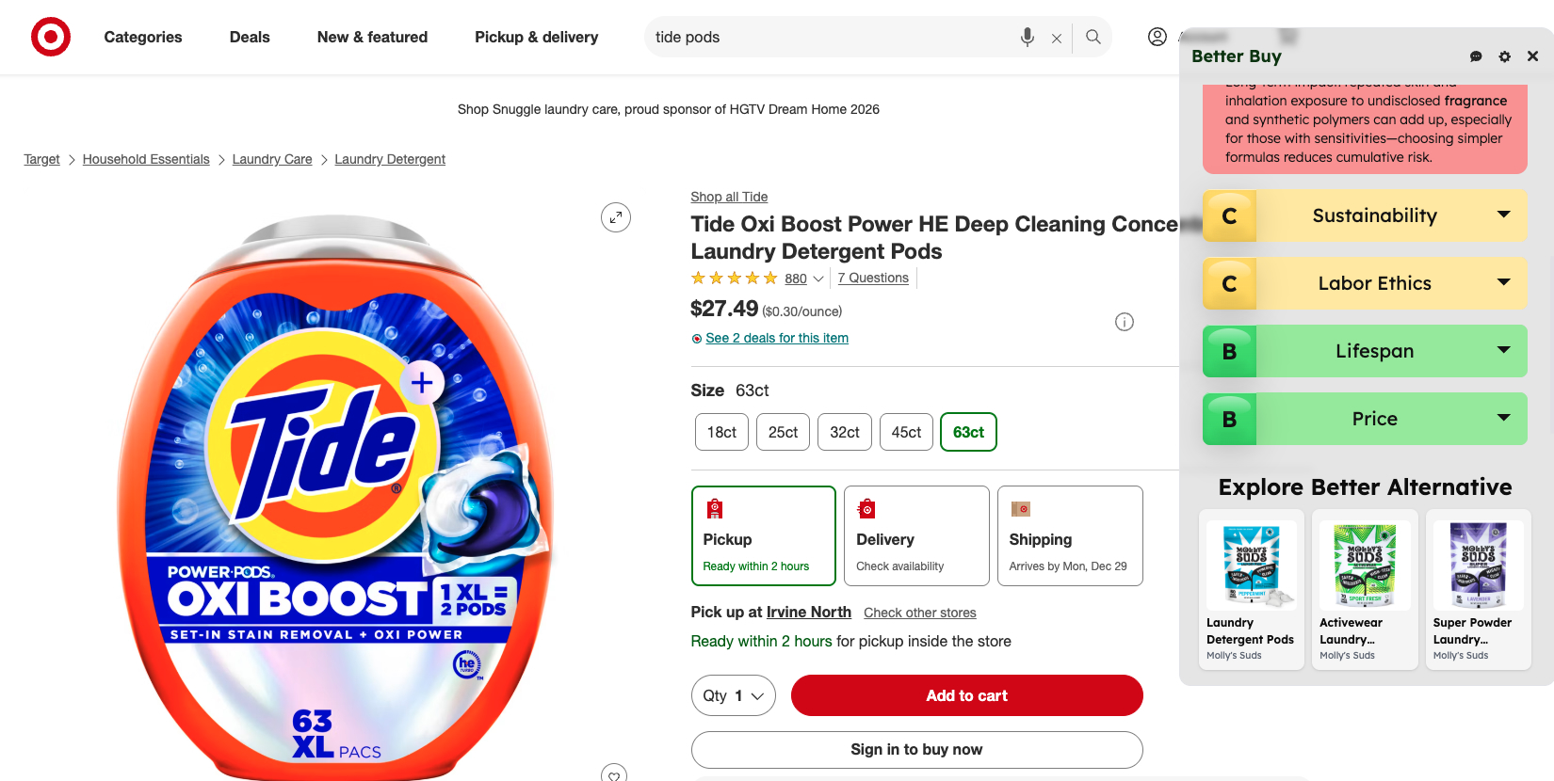Choose the Shipping option arriving Mon, Dec 29
Viewport: 1554px width, 781px height.
coord(1070,535)
